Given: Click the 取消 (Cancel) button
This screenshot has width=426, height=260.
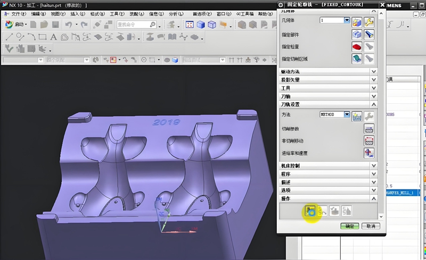Looking at the screenshot, I should click(x=371, y=226).
